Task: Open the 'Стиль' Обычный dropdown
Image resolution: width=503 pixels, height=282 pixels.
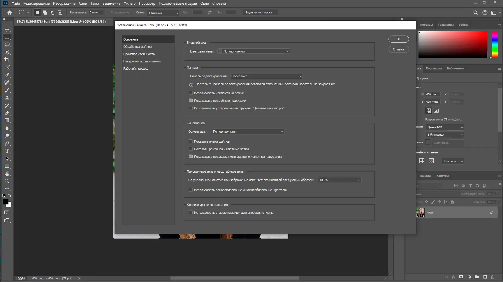Action: (x=163, y=13)
